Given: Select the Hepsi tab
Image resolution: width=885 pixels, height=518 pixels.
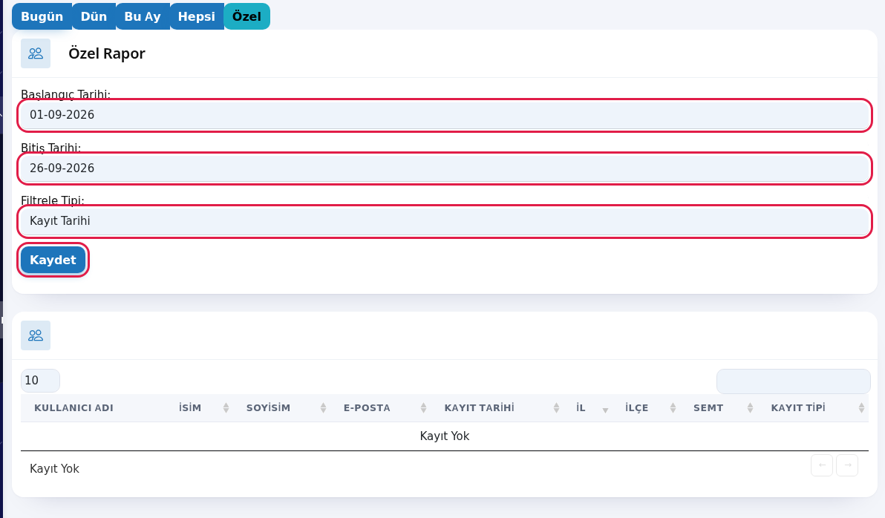Looking at the screenshot, I should (197, 16).
